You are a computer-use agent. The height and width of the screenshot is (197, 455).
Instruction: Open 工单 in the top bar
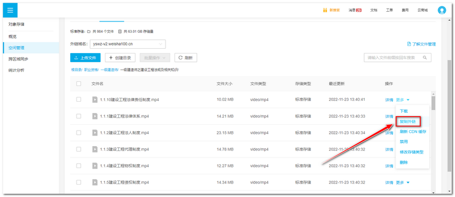[x=389, y=10]
